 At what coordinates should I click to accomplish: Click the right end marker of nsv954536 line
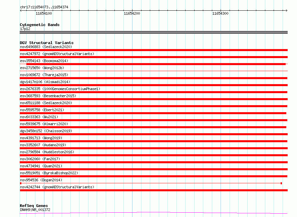[x=281, y=183]
